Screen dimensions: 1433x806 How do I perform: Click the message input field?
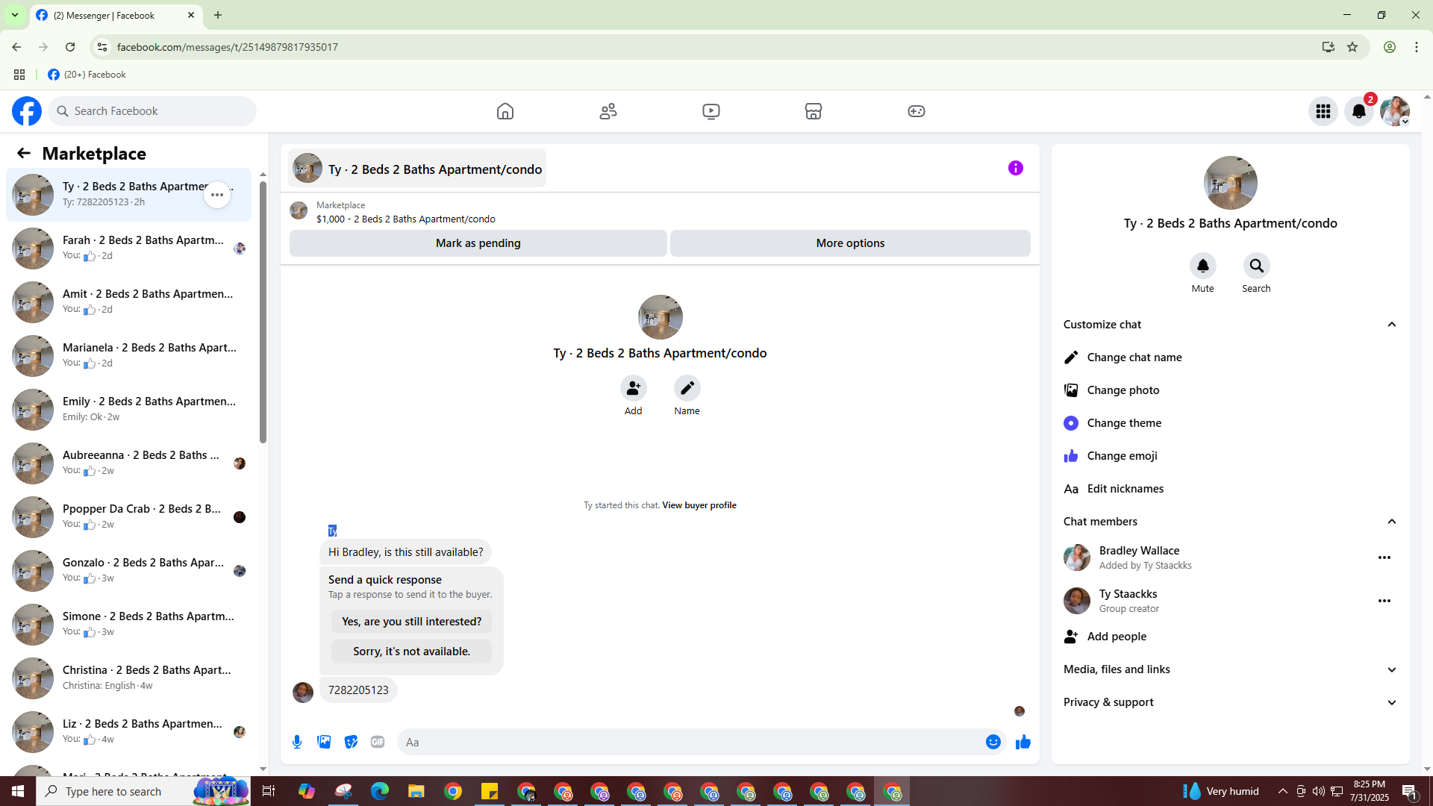[x=687, y=742]
